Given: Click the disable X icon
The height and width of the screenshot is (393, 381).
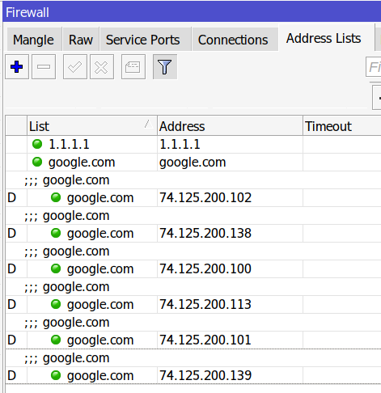Looking at the screenshot, I should point(102,67).
